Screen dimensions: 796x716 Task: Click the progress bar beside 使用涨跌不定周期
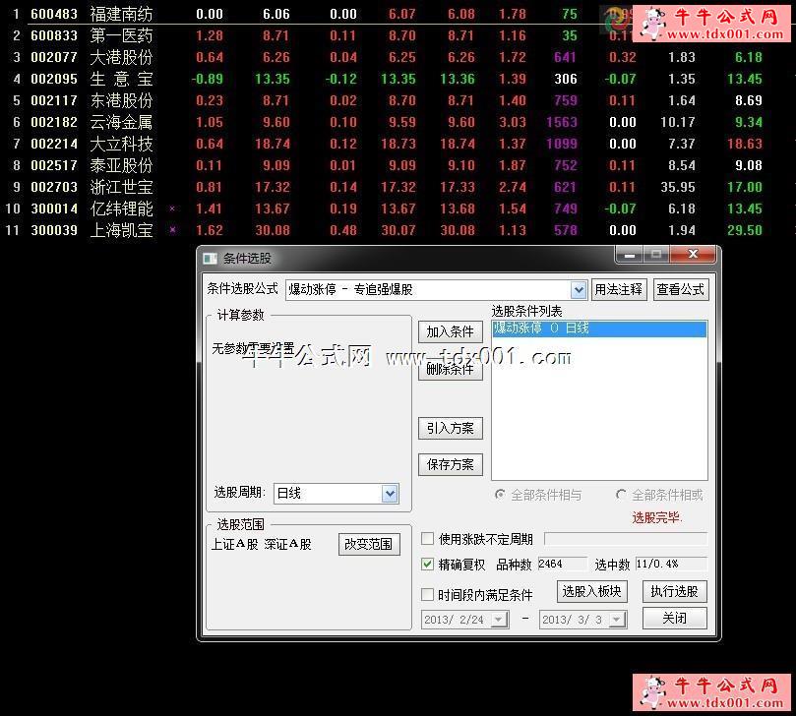point(626,538)
